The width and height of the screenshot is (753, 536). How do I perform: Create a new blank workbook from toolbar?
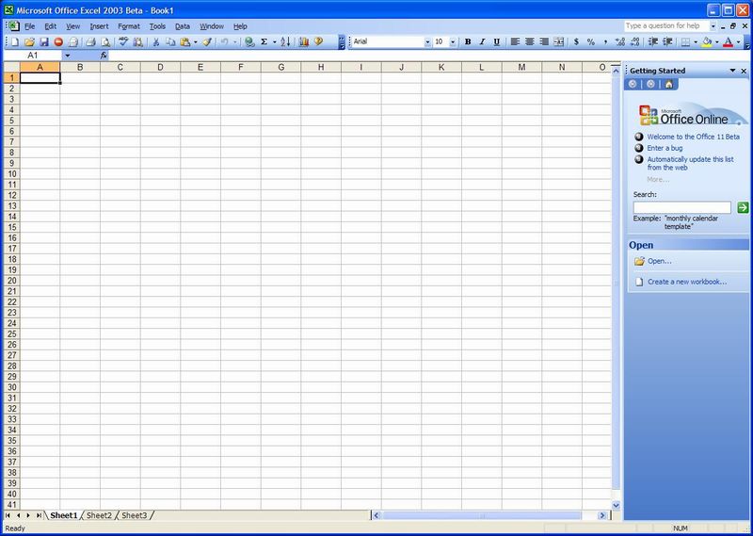tap(15, 41)
